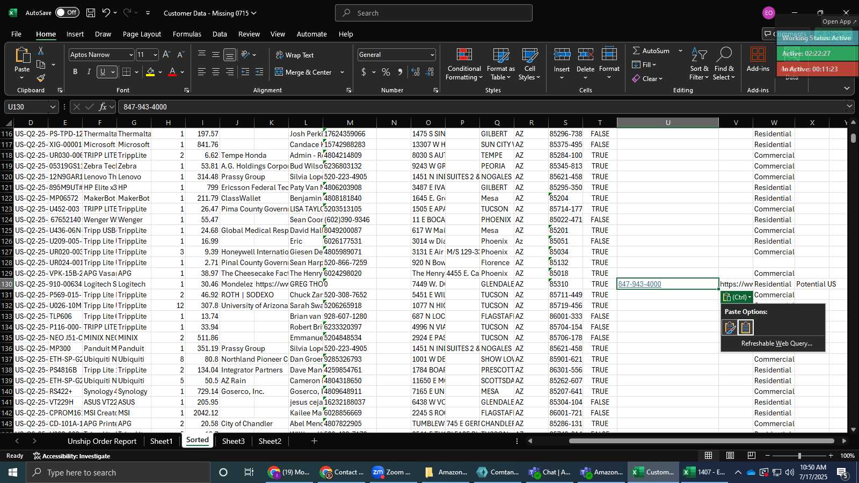Click the Decrease Indent icon
Viewport: 859px width, 483px height.
(245, 72)
